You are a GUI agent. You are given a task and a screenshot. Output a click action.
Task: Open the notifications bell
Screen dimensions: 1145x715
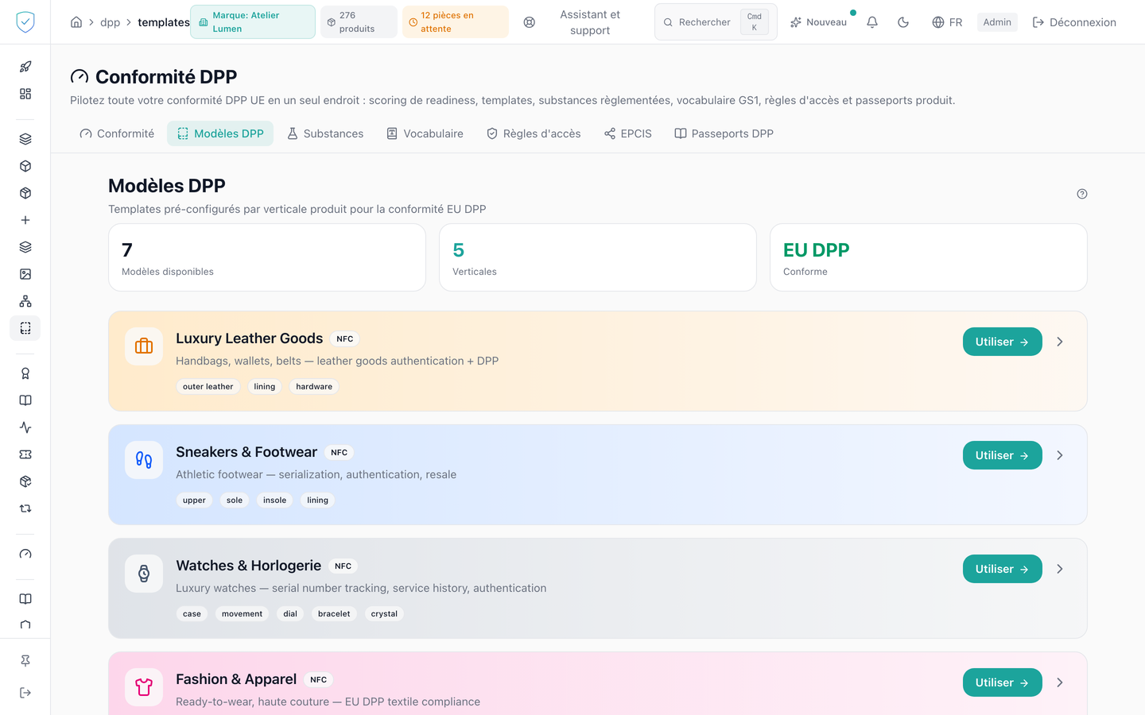872,22
